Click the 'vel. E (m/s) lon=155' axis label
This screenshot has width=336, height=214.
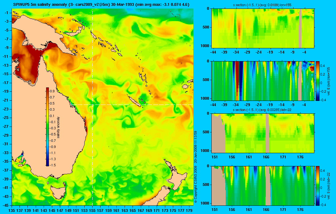(328, 81)
